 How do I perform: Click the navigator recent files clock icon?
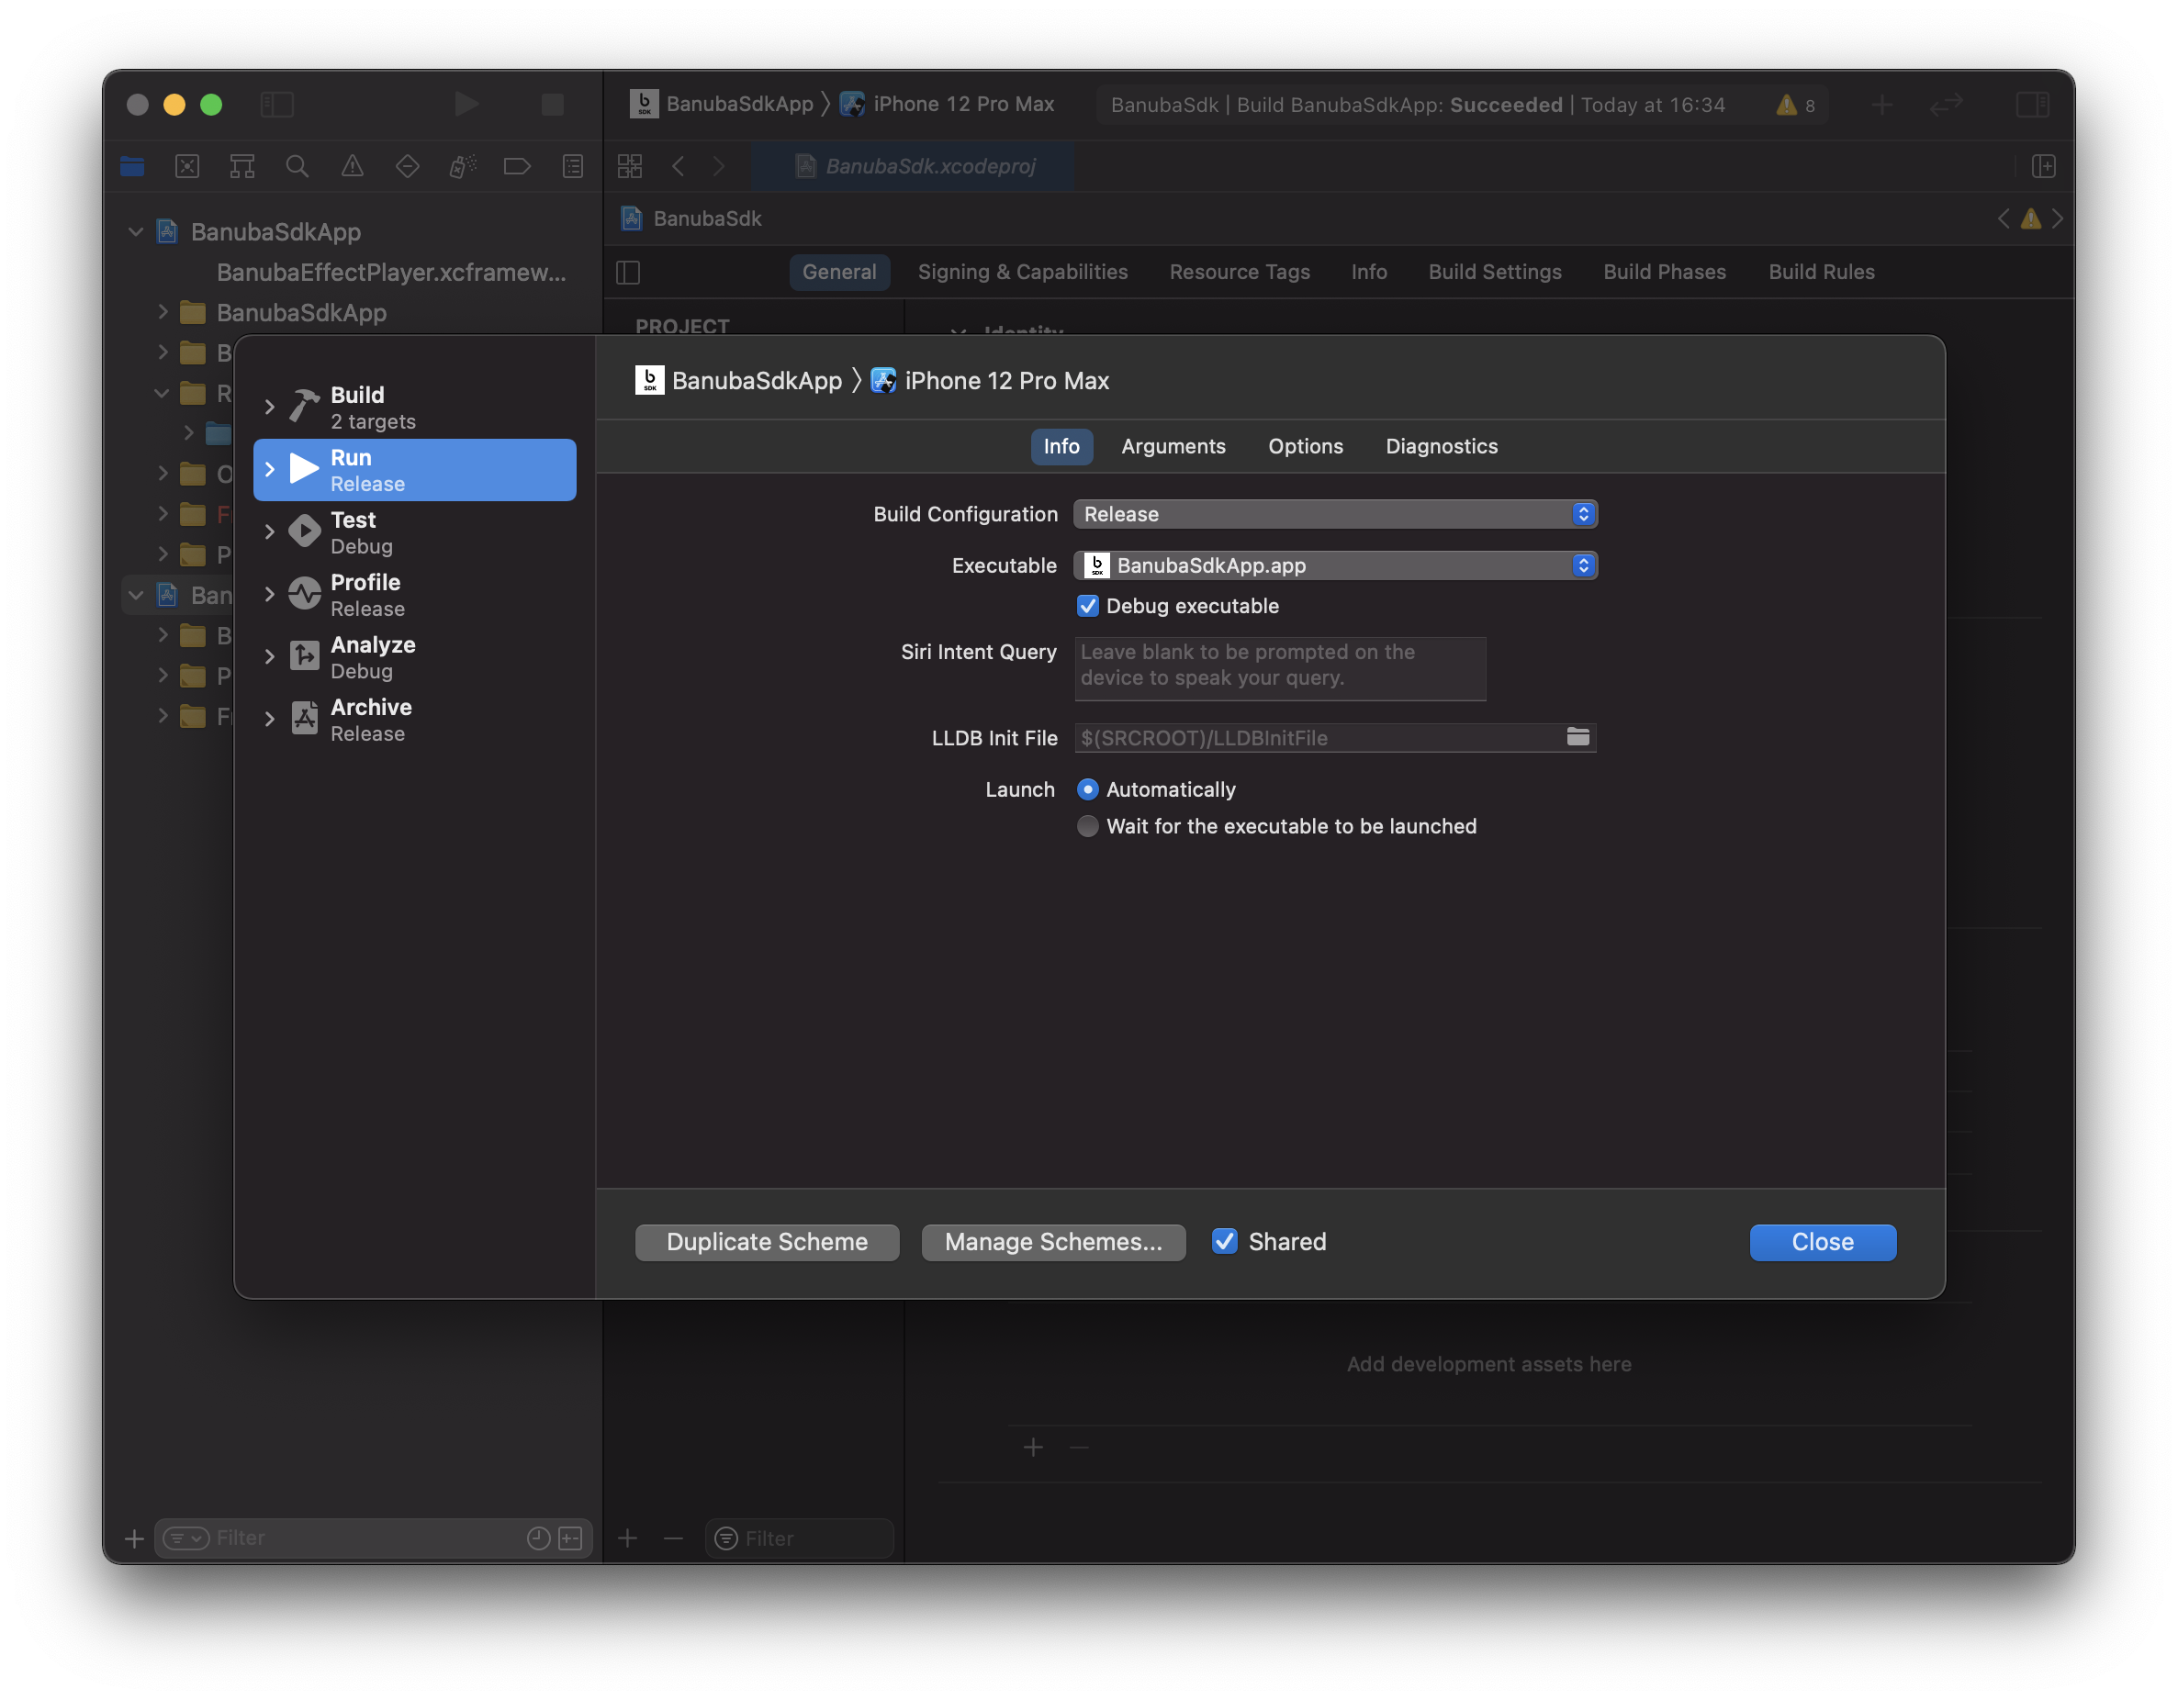(538, 1538)
